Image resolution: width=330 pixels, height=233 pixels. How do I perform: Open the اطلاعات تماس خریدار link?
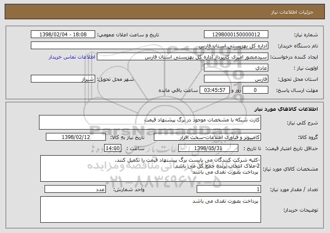tap(72, 57)
